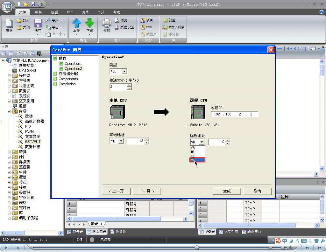Switch to the PLC ribbon tab
The height and width of the screenshot is (252, 326).
tap(69, 12)
